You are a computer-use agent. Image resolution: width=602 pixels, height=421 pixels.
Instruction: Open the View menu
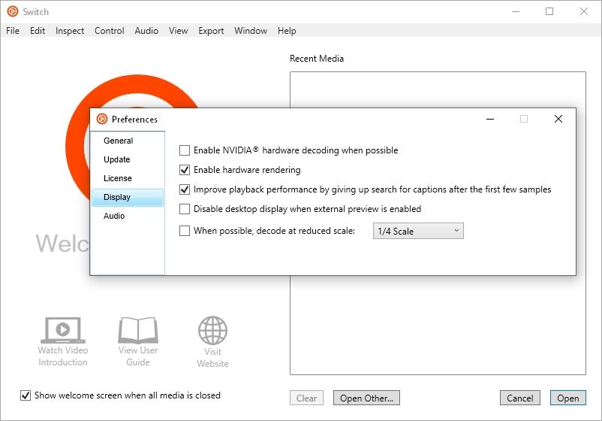178,31
